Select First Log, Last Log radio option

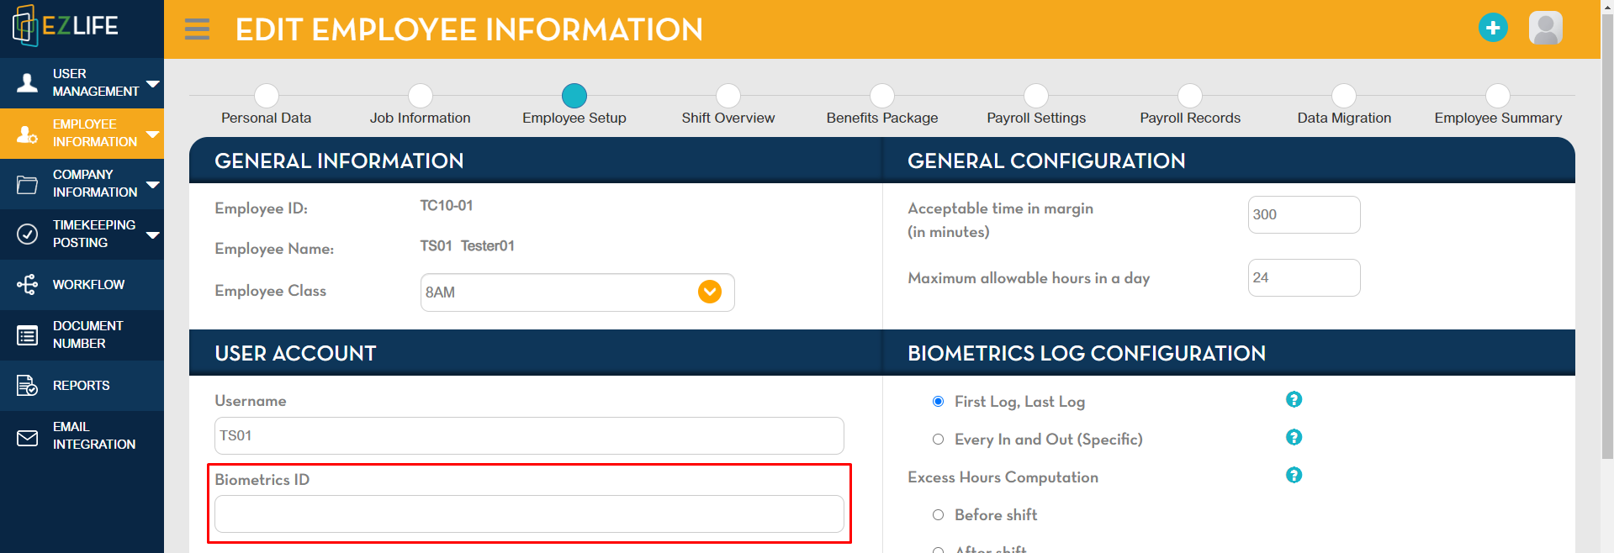pos(938,402)
